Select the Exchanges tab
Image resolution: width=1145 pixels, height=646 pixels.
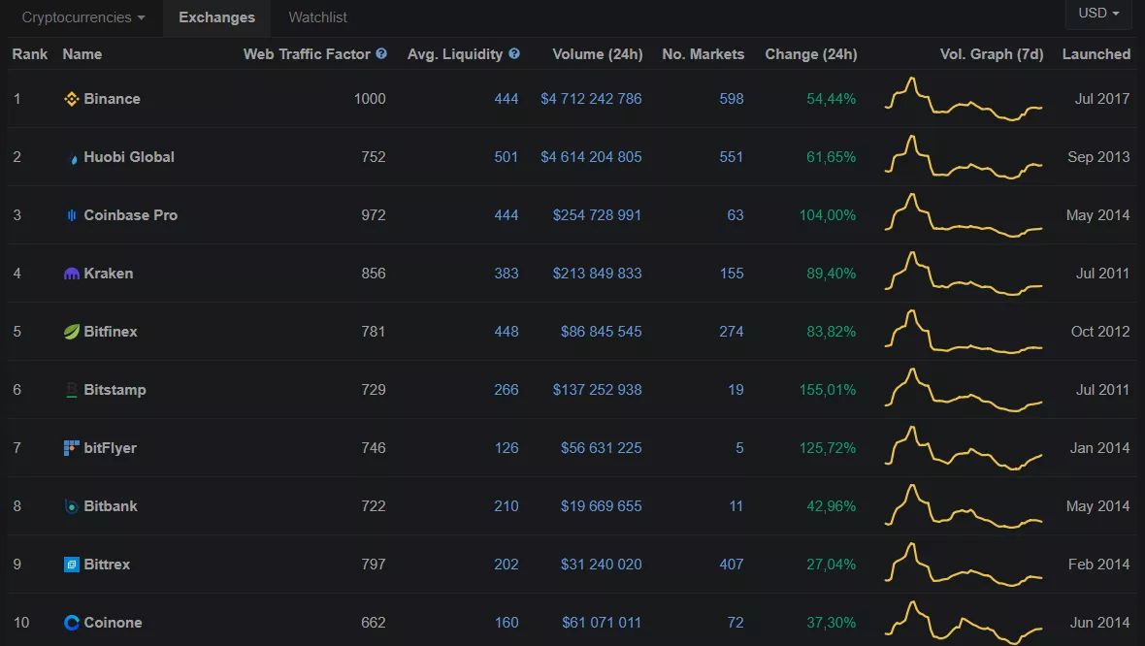216,16
